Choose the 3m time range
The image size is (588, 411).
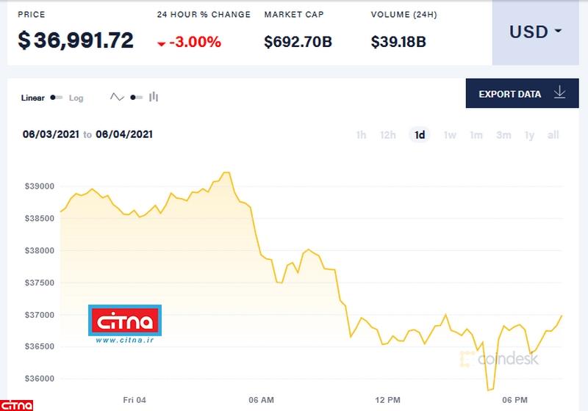[x=503, y=135]
